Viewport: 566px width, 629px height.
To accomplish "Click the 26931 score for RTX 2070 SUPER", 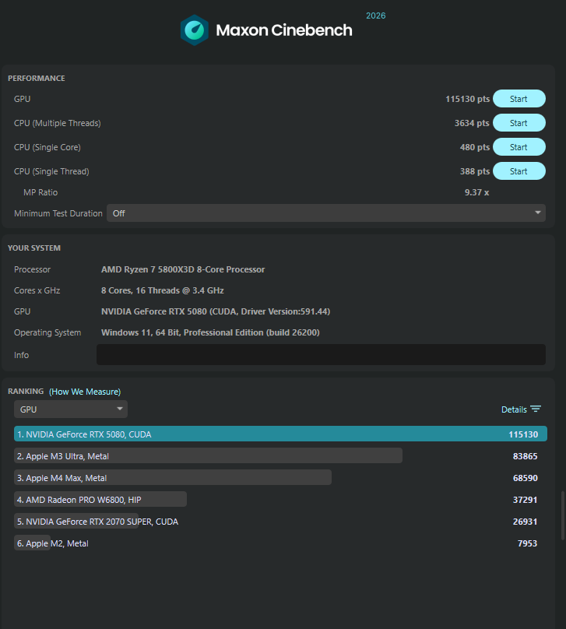I will tap(525, 522).
